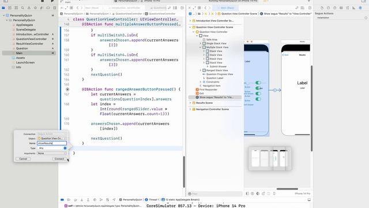Toggle the second switch on canvas
Image resolution: width=369 pixels, height=208 pixels.
pos(258,88)
